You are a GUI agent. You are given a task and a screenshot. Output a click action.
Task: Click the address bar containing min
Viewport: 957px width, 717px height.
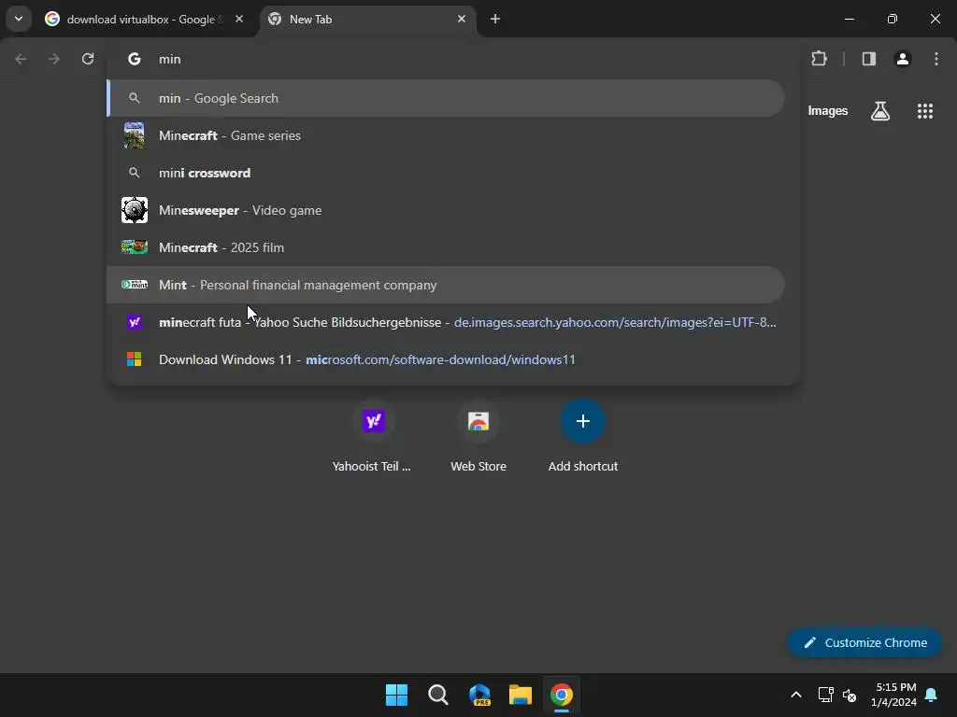pos(453,59)
